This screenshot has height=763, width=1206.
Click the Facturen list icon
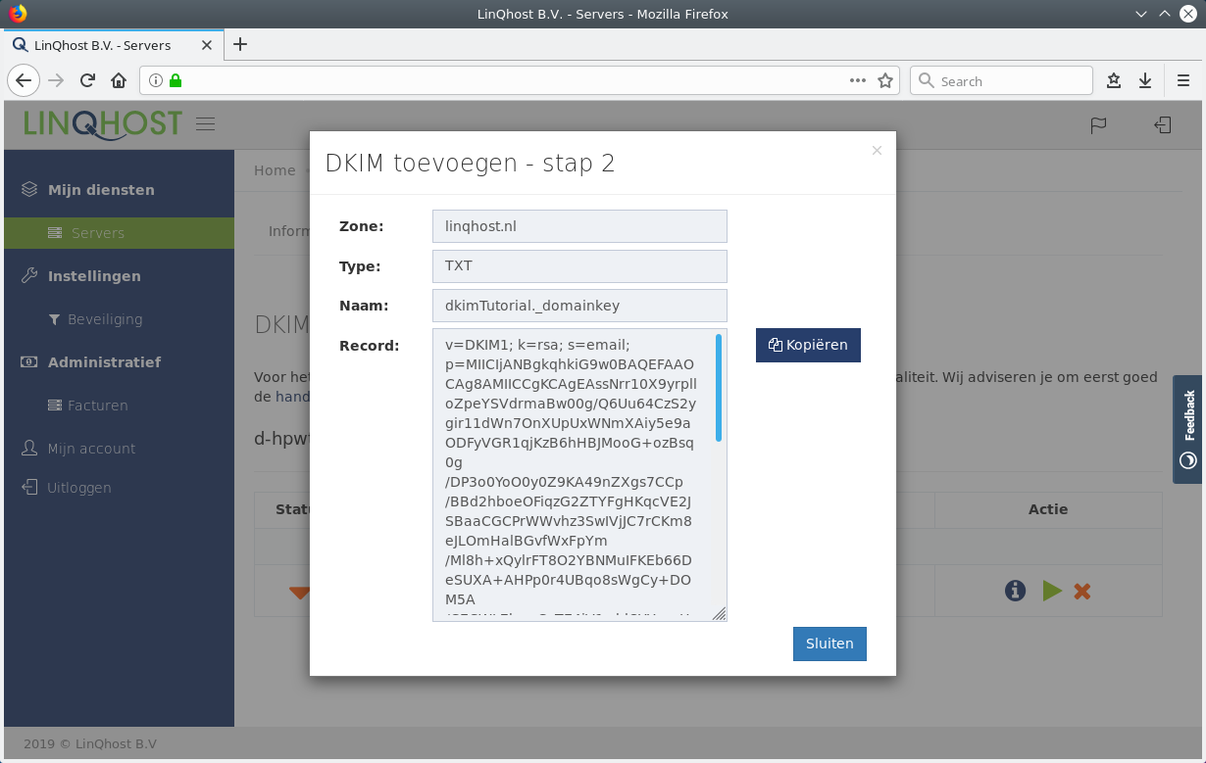(x=56, y=405)
